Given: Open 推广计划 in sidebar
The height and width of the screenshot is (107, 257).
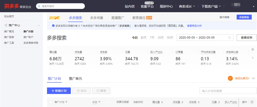Looking at the screenshot, I should coord(28,31).
